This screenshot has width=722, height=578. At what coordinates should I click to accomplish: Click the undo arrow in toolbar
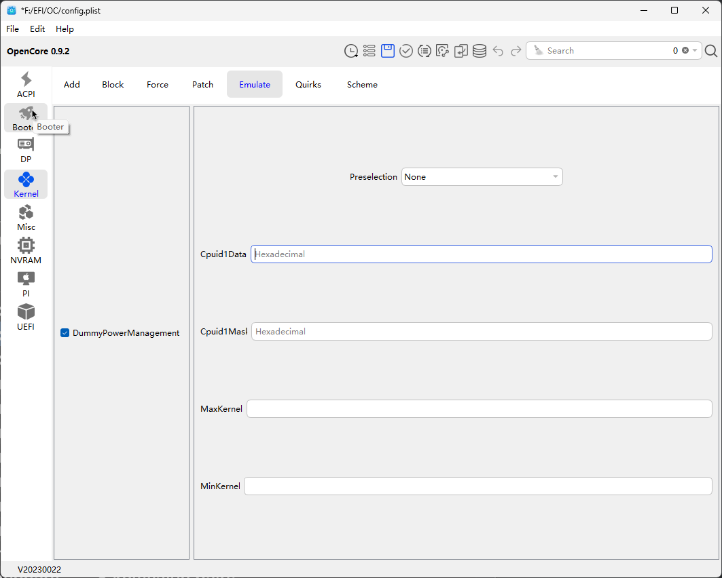pyautogui.click(x=498, y=51)
